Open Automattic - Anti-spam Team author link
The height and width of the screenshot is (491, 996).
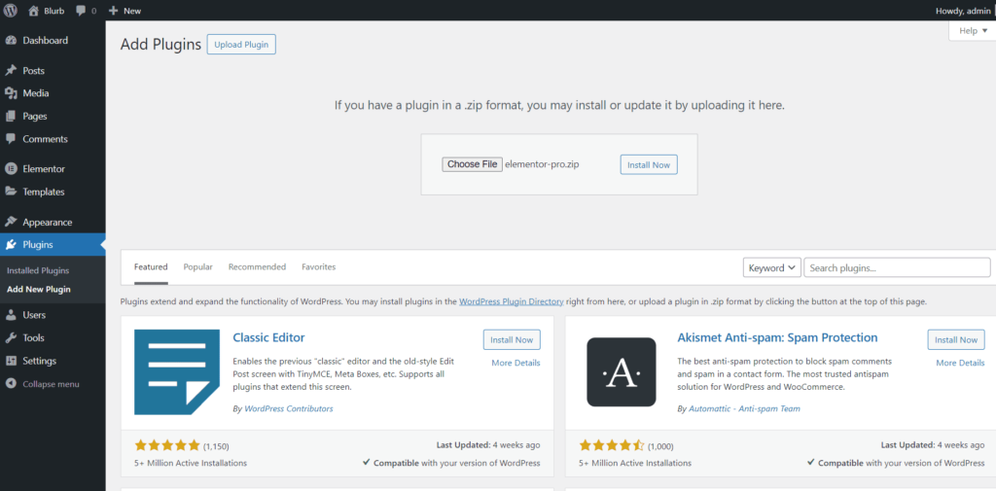click(x=744, y=409)
